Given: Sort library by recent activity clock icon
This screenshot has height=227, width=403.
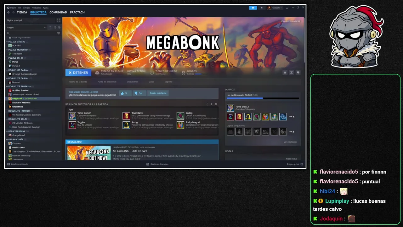Looking at the screenshot, I should point(55,27).
